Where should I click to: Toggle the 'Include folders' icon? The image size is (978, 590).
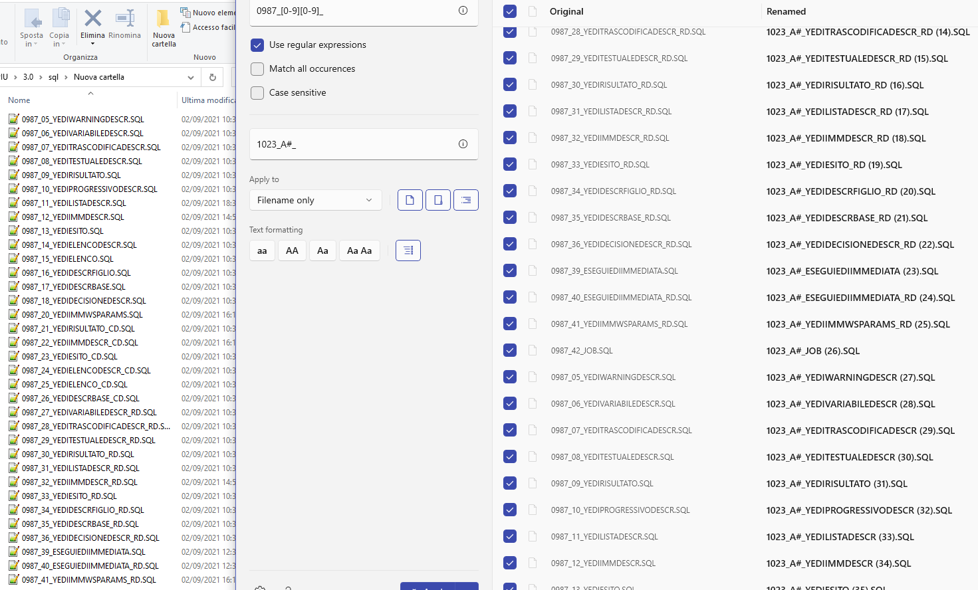pos(437,199)
